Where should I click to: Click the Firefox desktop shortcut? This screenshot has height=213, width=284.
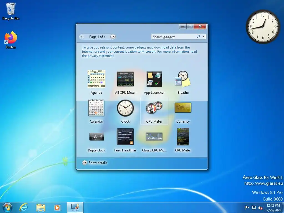(x=11, y=40)
